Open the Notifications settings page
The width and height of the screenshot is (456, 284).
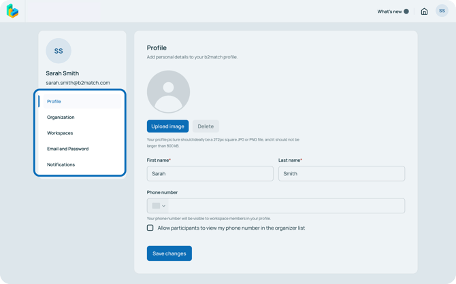61,164
